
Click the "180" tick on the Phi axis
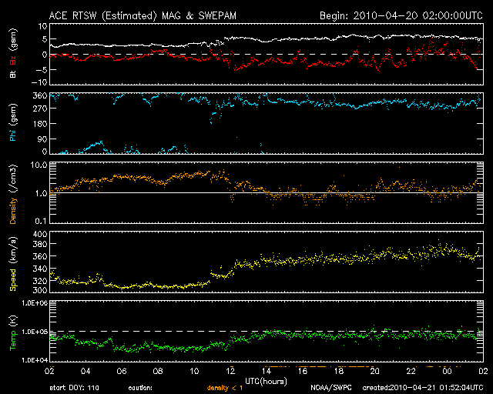[x=40, y=124]
